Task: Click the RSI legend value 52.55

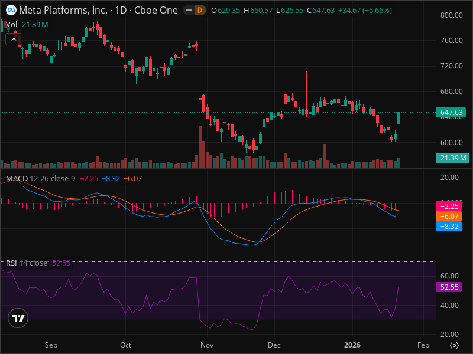Action: 61,263
